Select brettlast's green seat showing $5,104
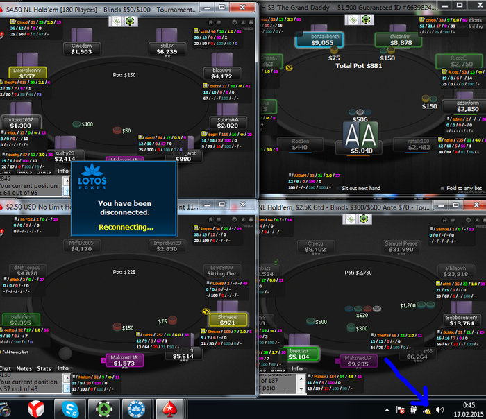 point(300,354)
